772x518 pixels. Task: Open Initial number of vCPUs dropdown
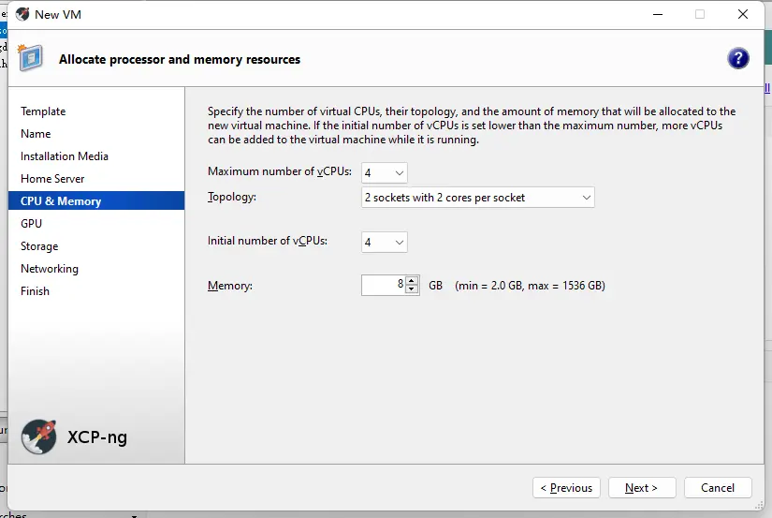(384, 242)
